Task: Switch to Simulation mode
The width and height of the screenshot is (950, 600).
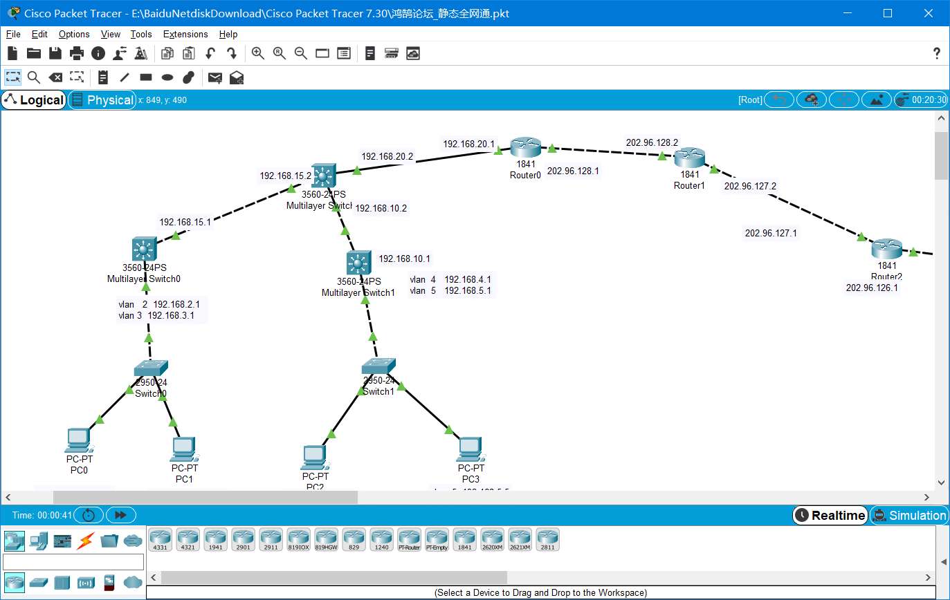Action: click(908, 515)
